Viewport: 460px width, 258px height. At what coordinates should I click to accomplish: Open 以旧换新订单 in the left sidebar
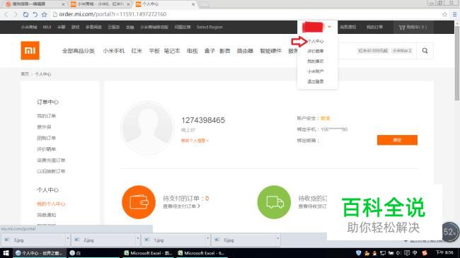coord(51,171)
